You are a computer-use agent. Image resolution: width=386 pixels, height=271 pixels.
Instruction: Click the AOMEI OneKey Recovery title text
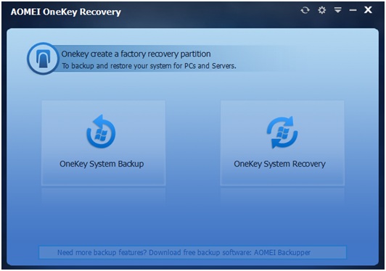tap(66, 12)
